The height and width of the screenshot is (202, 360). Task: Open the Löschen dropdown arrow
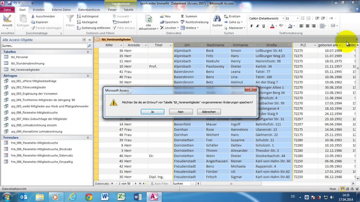[178, 28]
